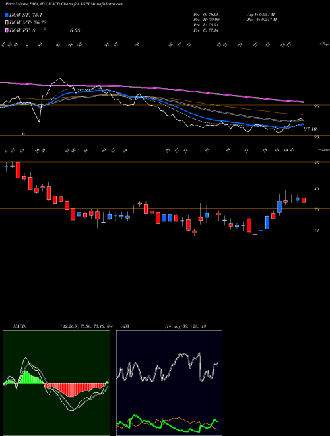
Task: Click the '<Lows' label at right edge
Action: [x=324, y=149]
